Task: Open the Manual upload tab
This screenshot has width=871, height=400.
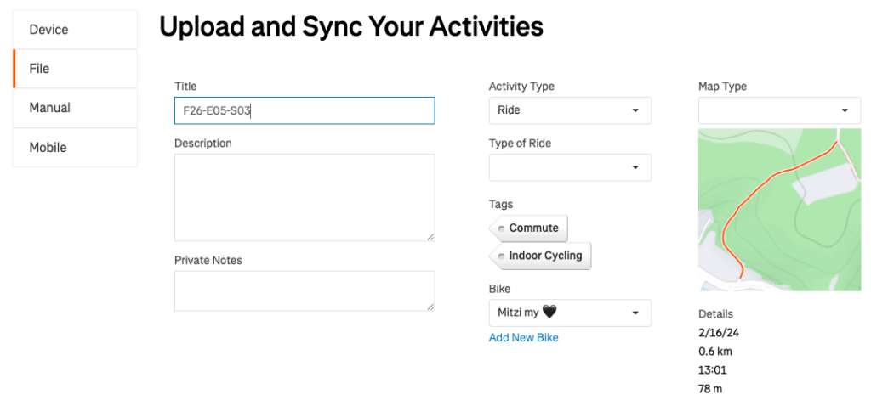Action: pyautogui.click(x=75, y=108)
